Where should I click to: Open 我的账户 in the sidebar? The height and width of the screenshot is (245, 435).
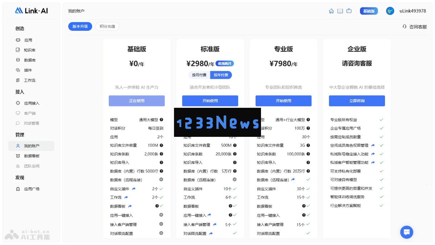tap(31, 146)
